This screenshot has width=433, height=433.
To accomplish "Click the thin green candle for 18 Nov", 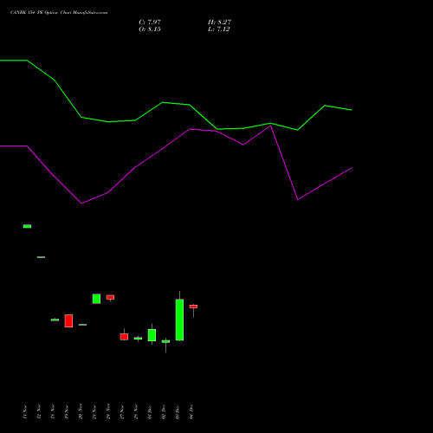I will click(55, 320).
